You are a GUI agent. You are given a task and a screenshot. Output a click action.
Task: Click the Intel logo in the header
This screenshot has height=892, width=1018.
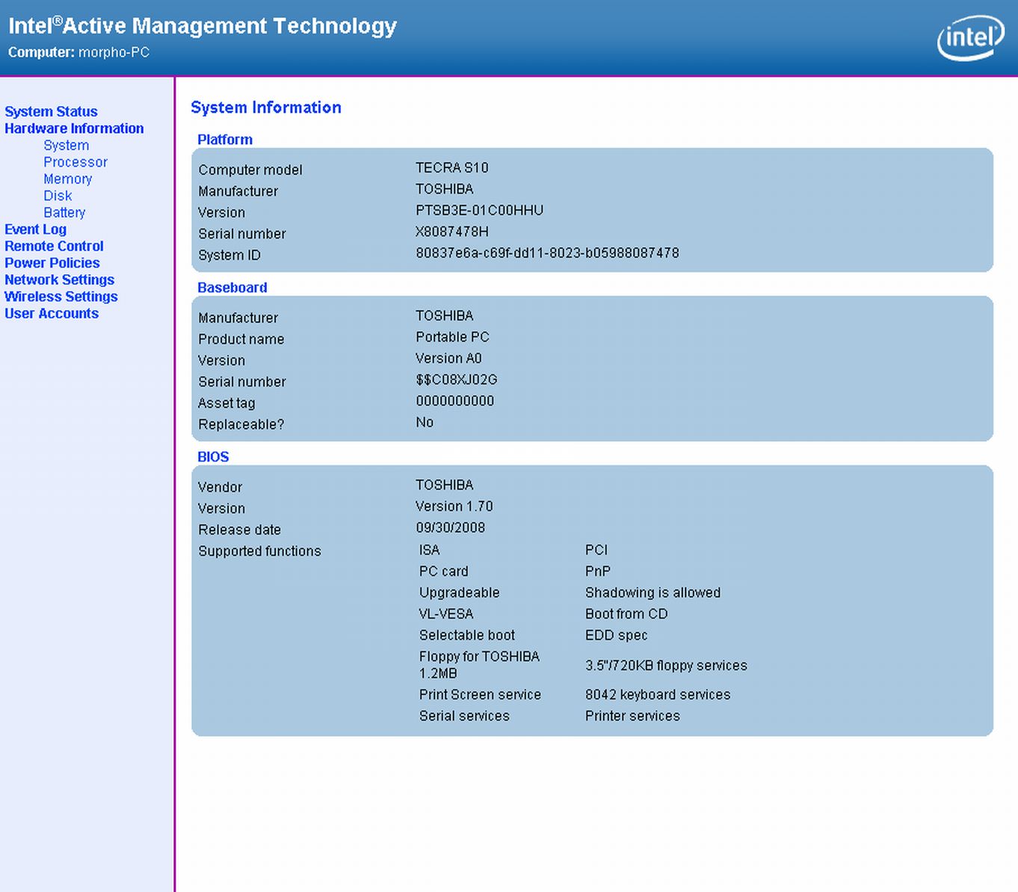click(x=970, y=37)
